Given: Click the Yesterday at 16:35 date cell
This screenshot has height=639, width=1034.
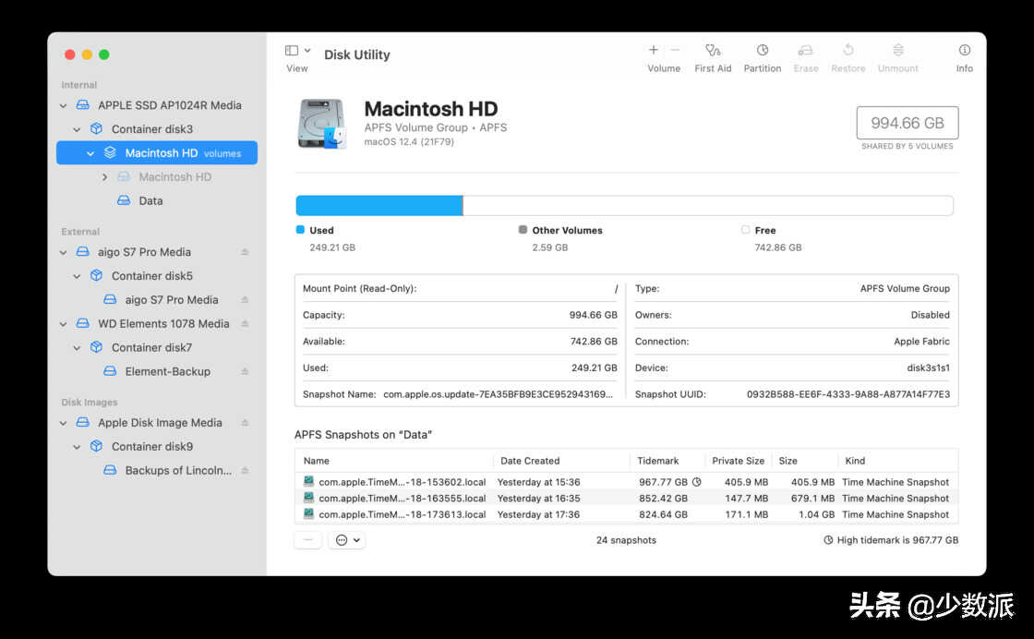Looking at the screenshot, I should point(539,499).
